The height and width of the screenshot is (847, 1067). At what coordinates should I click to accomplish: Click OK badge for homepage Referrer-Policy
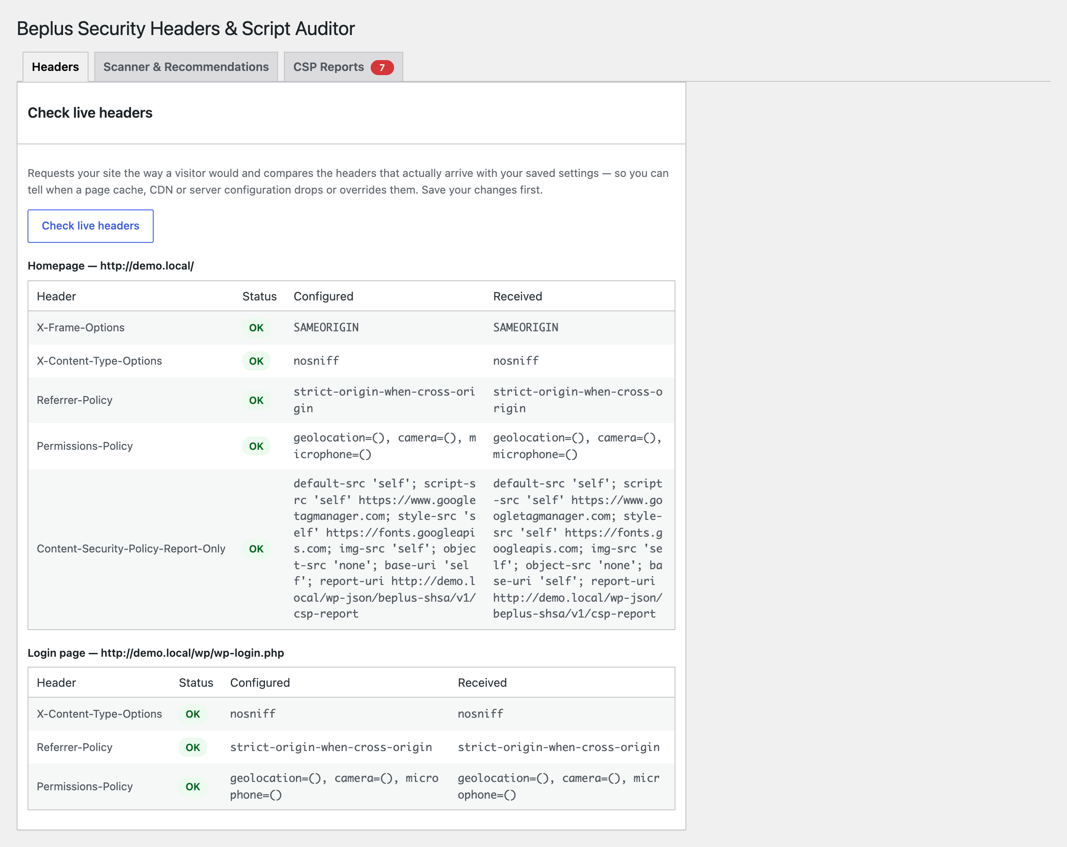tap(256, 400)
